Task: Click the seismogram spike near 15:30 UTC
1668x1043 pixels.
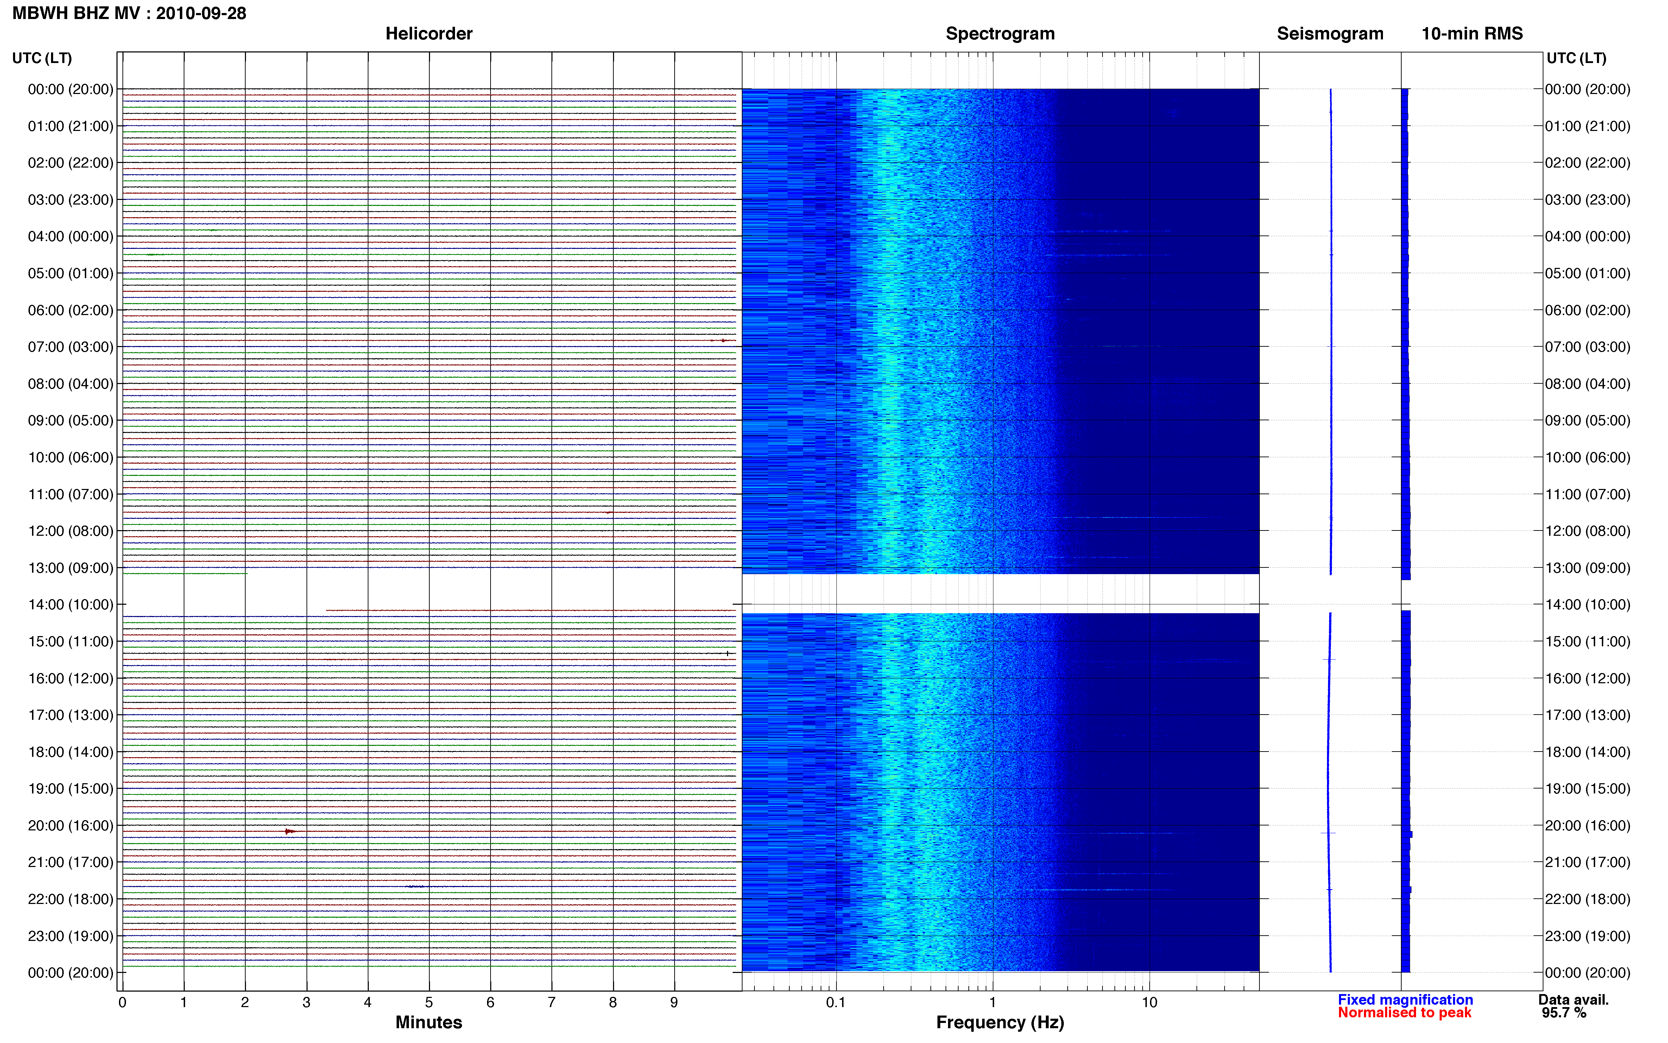Action: click(x=1329, y=660)
